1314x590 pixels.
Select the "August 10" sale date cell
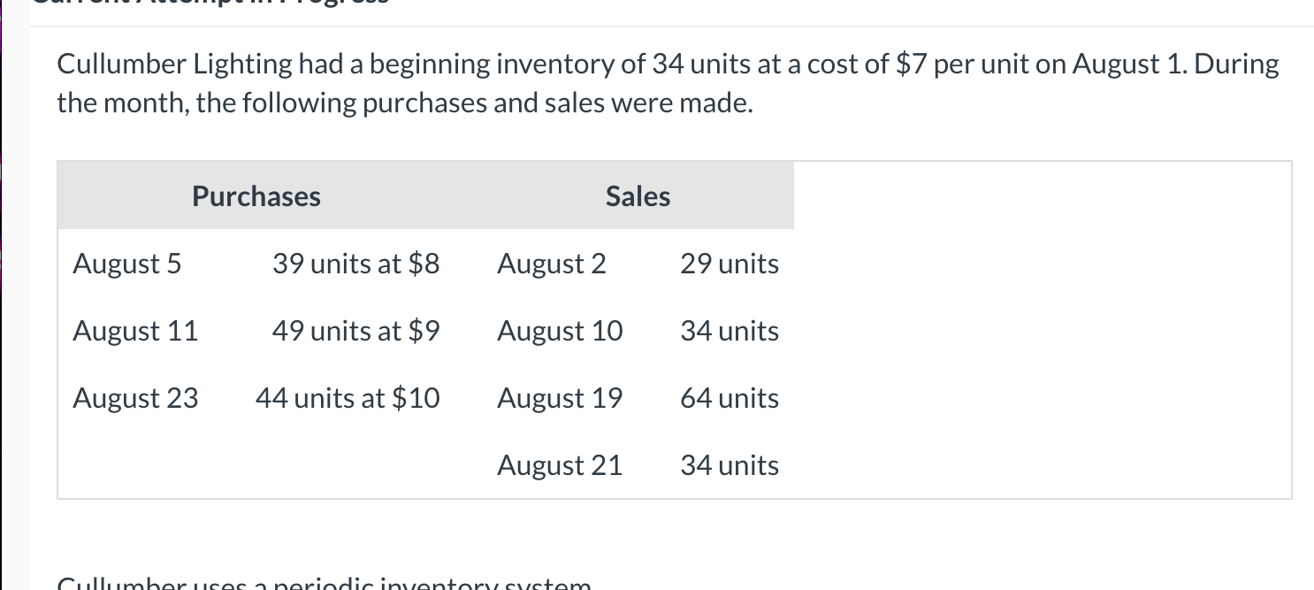pyautogui.click(x=560, y=331)
